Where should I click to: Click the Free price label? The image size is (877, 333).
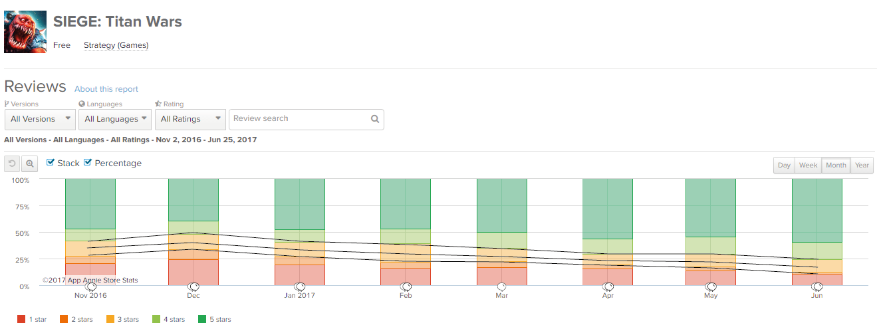coord(62,45)
